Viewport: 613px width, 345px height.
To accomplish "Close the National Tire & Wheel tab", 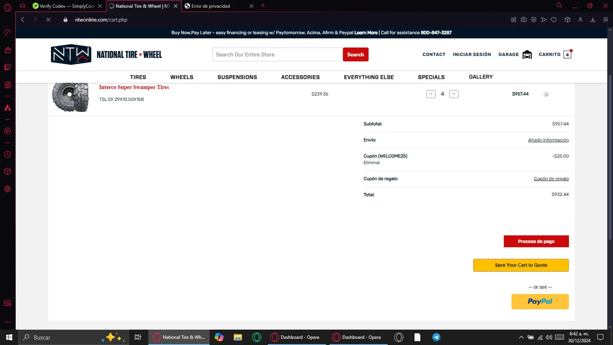I will point(176,6).
